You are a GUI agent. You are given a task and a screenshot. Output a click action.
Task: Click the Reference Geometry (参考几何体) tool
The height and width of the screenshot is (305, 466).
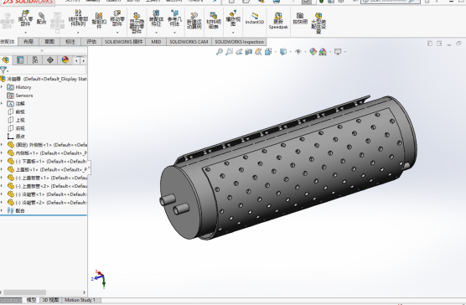tap(174, 18)
